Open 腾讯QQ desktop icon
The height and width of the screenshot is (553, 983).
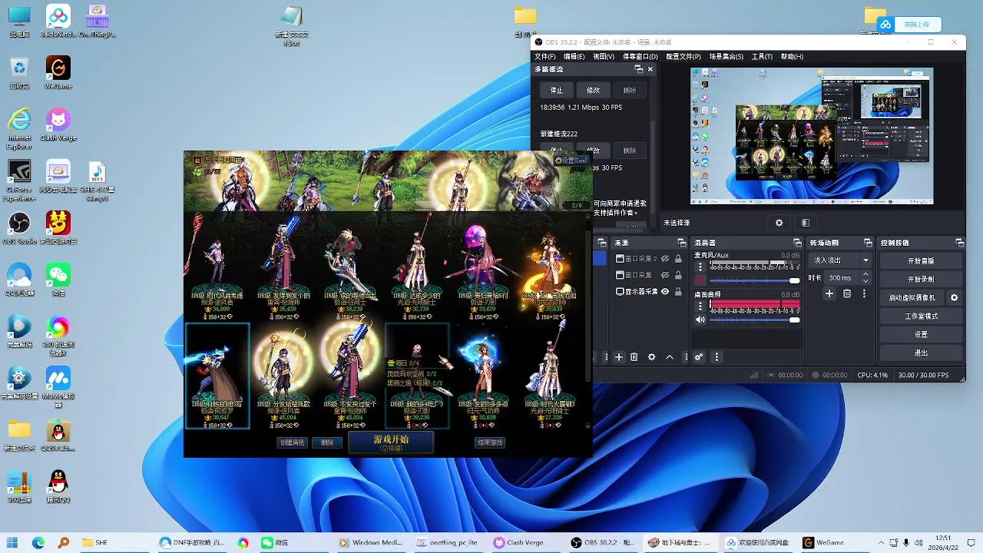pyautogui.click(x=58, y=487)
